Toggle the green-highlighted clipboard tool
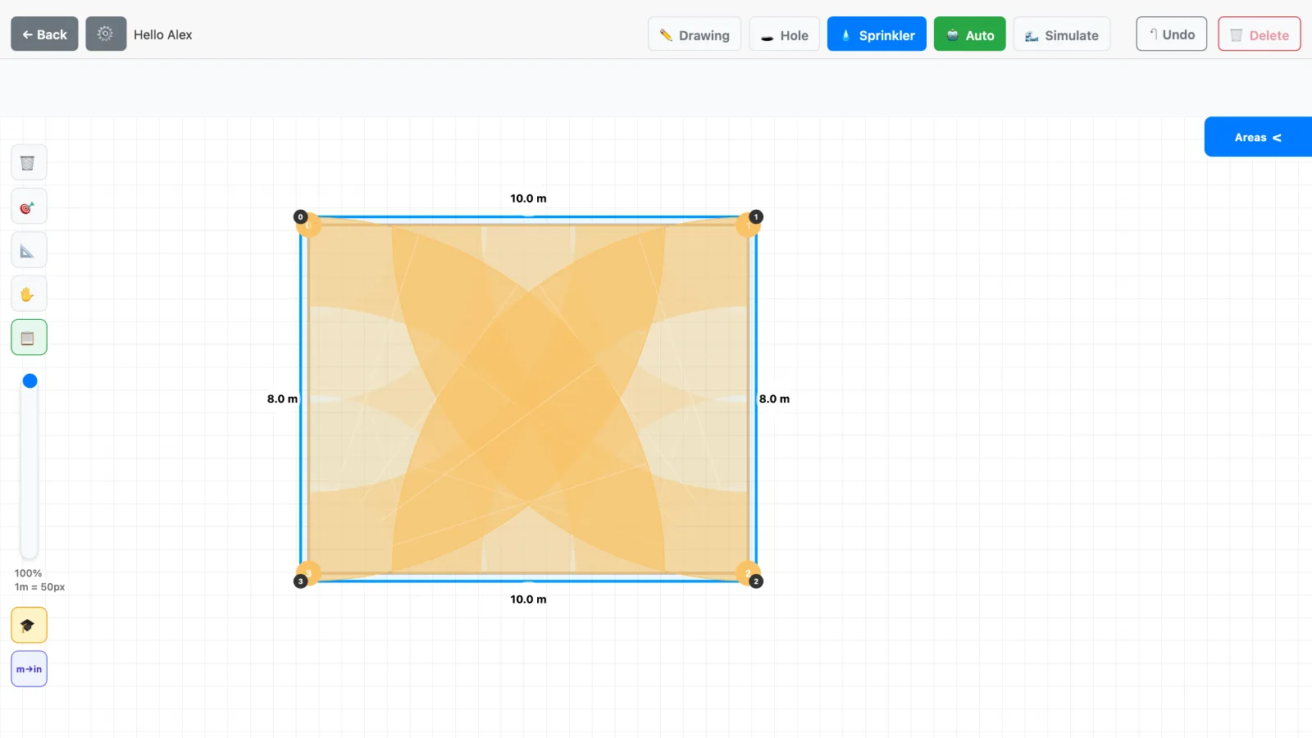1312x738 pixels. 29,337
